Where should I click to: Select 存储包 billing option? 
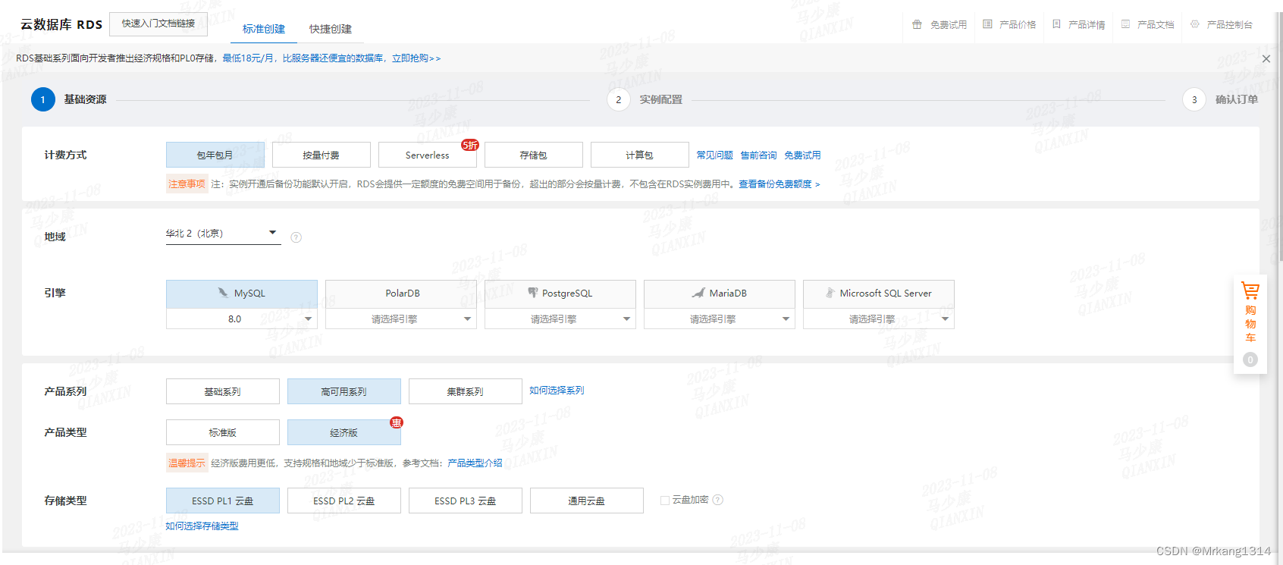click(x=534, y=155)
